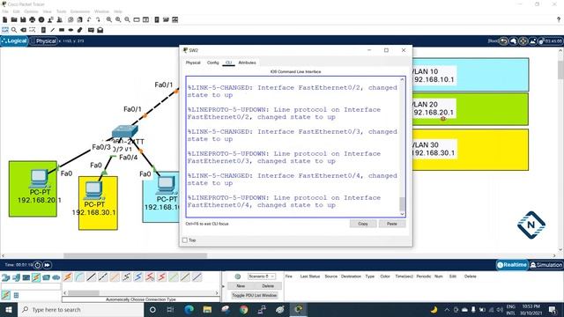Redo the last action
Viewport: 564px width, 317px height.
pyautogui.click(x=98, y=19)
